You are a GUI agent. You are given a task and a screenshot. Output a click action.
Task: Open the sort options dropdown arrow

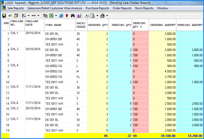point(28,16)
